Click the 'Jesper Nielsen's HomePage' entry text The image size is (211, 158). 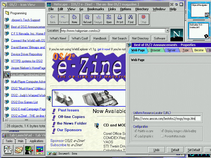tap(28, 68)
